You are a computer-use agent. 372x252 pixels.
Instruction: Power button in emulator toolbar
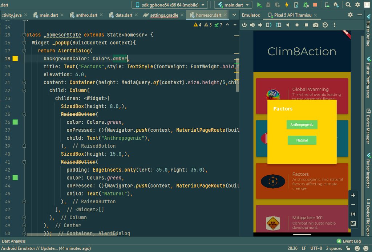point(244,25)
